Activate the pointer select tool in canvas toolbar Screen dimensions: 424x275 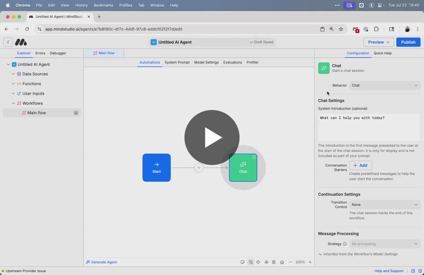click(x=251, y=262)
